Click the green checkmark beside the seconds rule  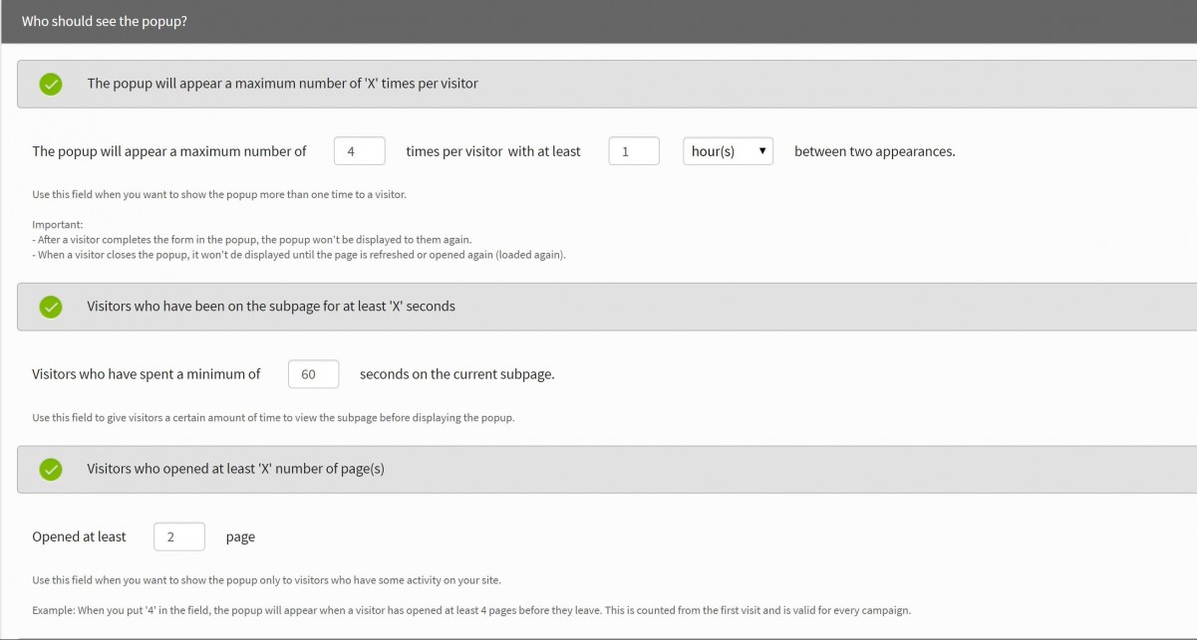(51, 306)
